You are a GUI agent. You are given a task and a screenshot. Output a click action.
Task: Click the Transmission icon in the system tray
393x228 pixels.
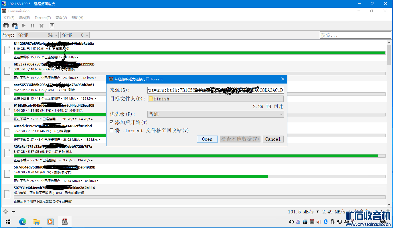(312, 222)
